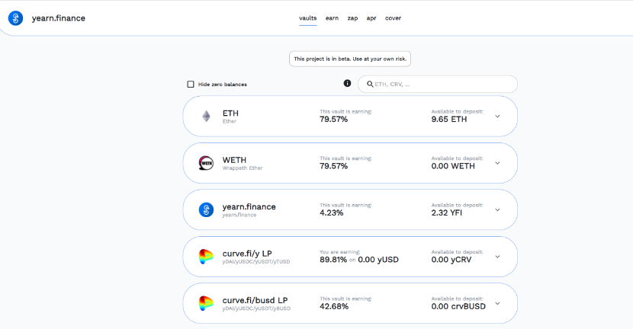Screen dimensions: 633x329
Task: Expand the curve.fi/y LP vault chevron
Action: 497,257
